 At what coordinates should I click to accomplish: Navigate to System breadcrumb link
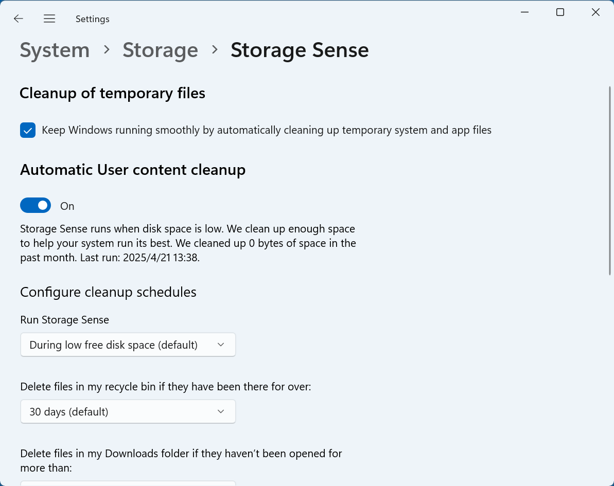pos(55,50)
